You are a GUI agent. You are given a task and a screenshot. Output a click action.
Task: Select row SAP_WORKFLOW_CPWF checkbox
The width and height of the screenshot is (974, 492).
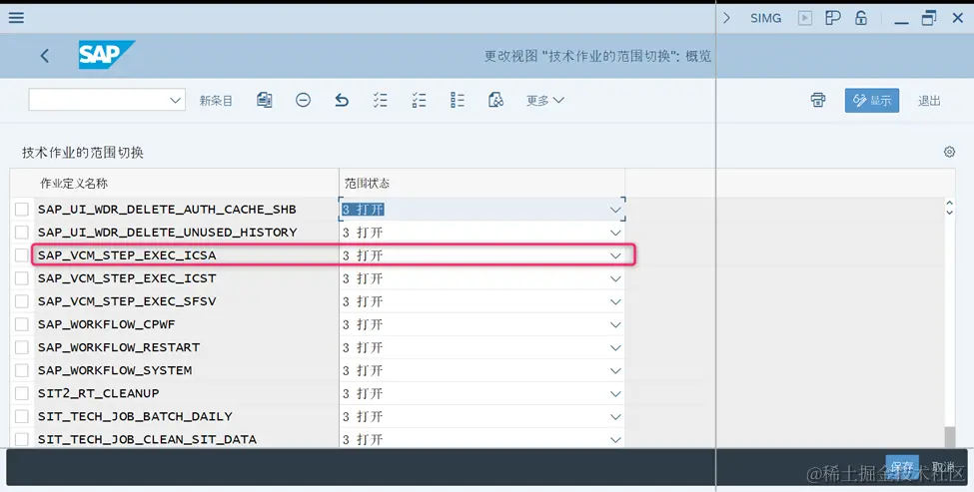tap(22, 324)
